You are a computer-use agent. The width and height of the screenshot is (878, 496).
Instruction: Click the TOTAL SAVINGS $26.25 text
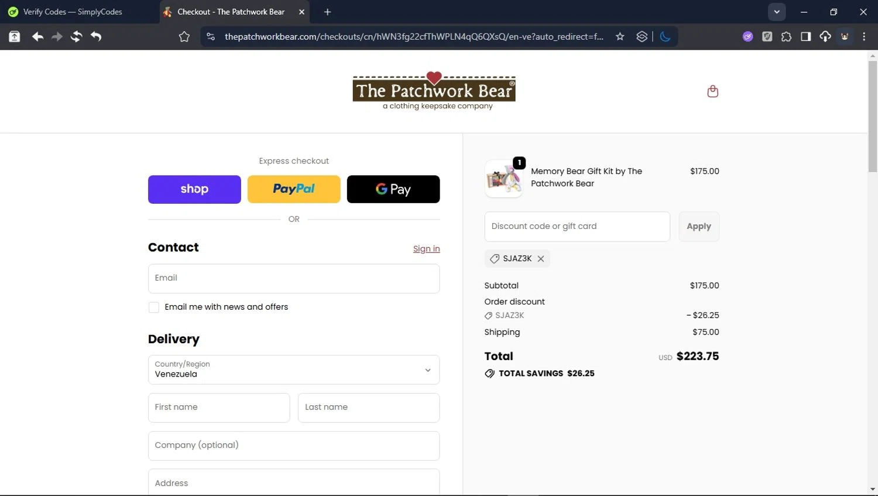point(547,374)
